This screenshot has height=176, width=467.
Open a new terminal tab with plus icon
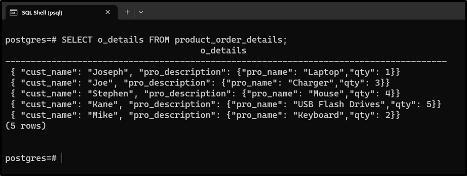coord(127,12)
